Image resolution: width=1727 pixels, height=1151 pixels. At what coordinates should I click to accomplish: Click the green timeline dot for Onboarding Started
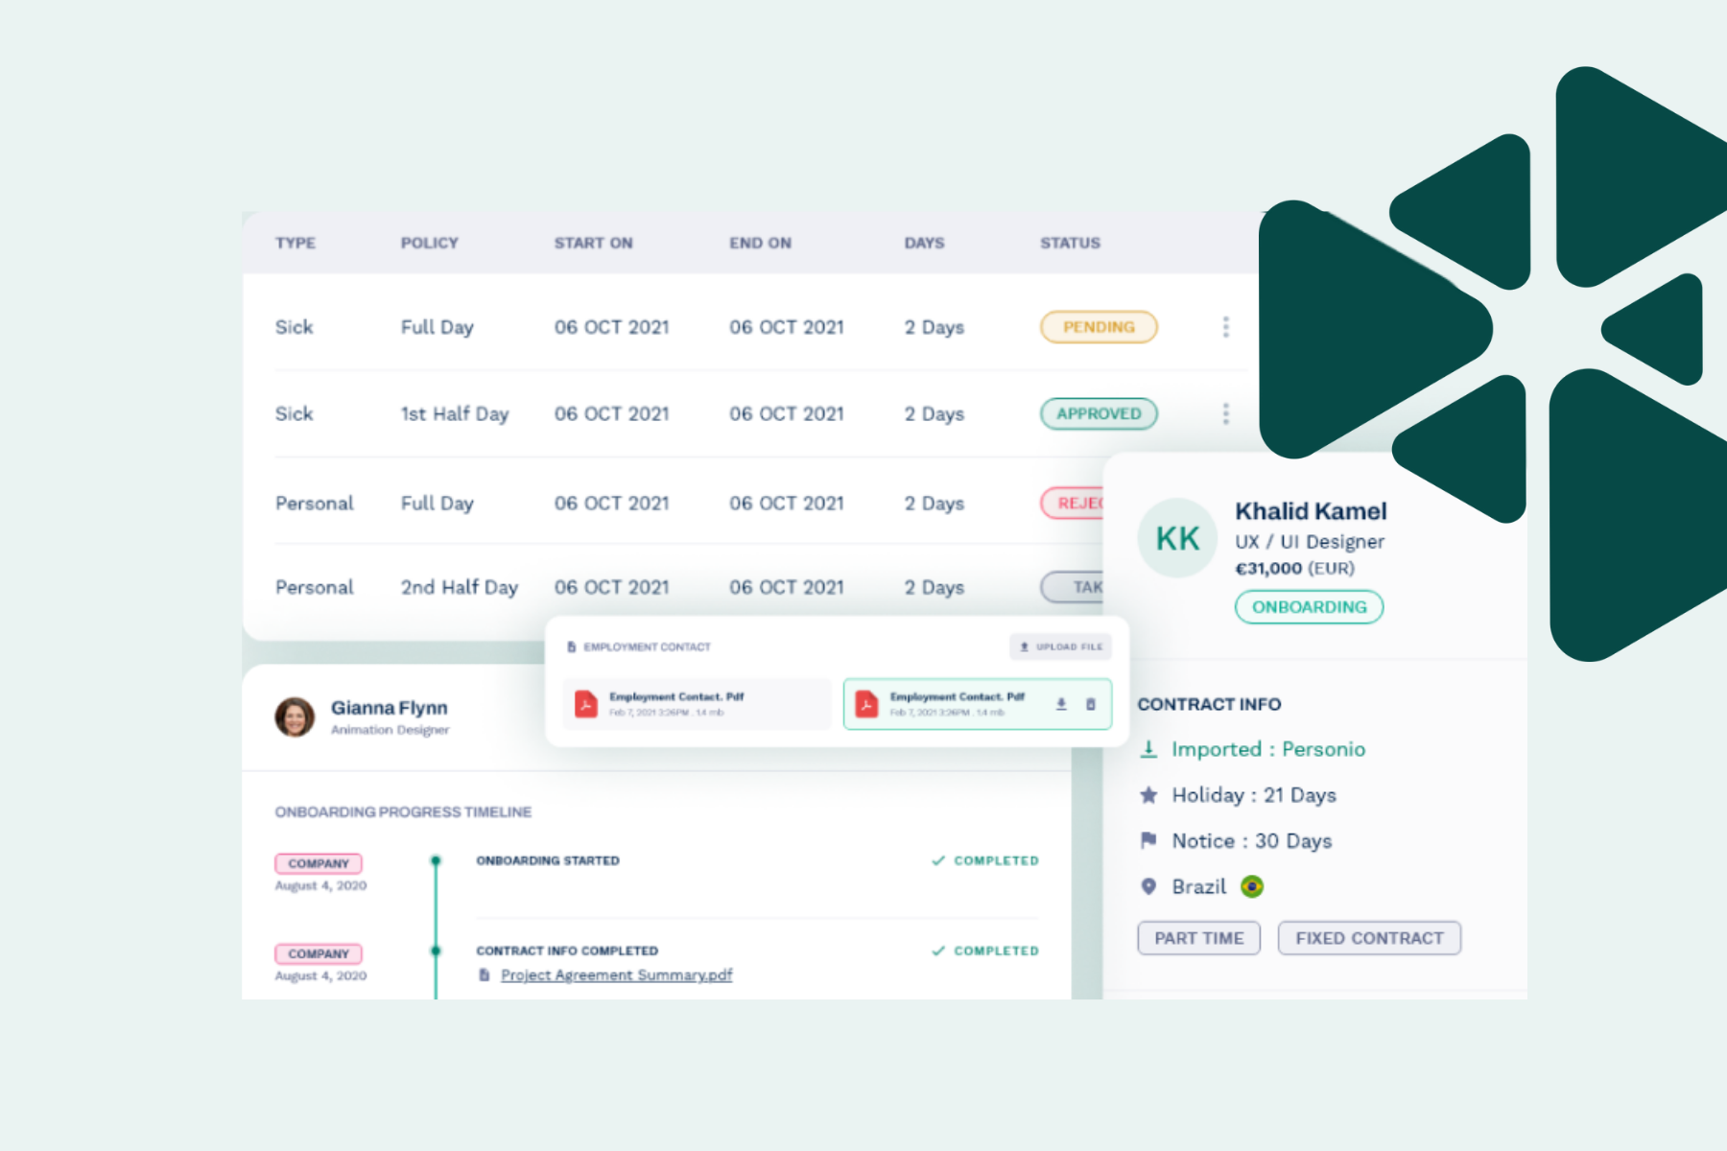point(437,860)
